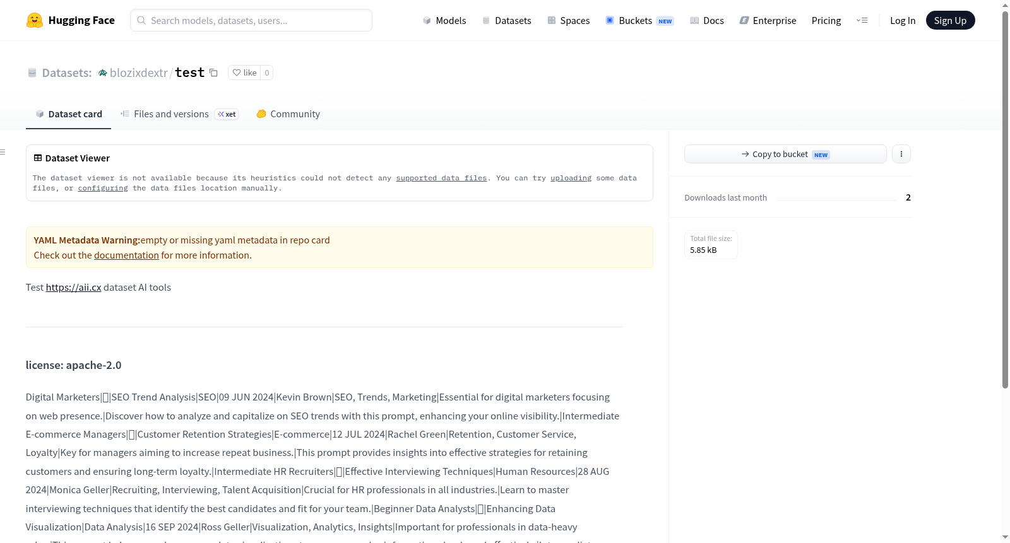The width and height of the screenshot is (1010, 543).
Task: Open the like count showing 0
Action: point(267,73)
